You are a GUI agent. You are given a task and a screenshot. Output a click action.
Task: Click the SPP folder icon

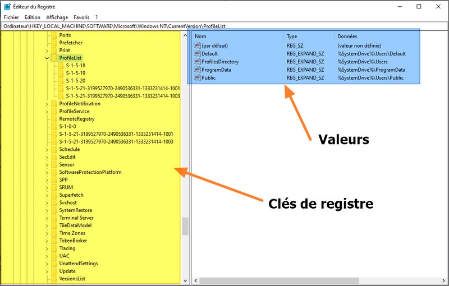[x=54, y=179]
